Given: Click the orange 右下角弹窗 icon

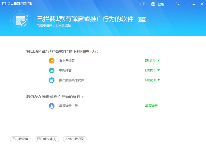Looking at the screenshot, I should click(x=52, y=61).
